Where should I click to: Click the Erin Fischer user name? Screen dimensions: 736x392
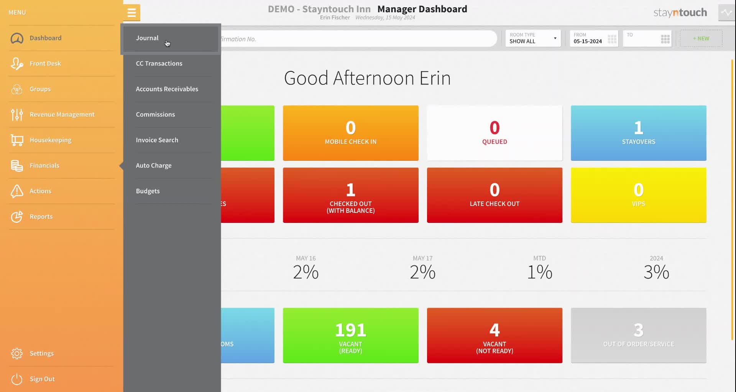[335, 18]
